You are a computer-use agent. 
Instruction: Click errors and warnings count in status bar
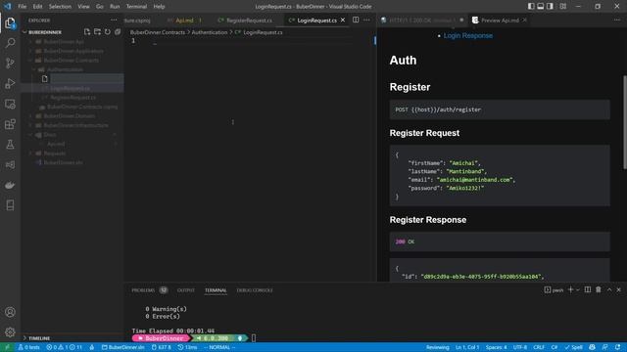64,347
